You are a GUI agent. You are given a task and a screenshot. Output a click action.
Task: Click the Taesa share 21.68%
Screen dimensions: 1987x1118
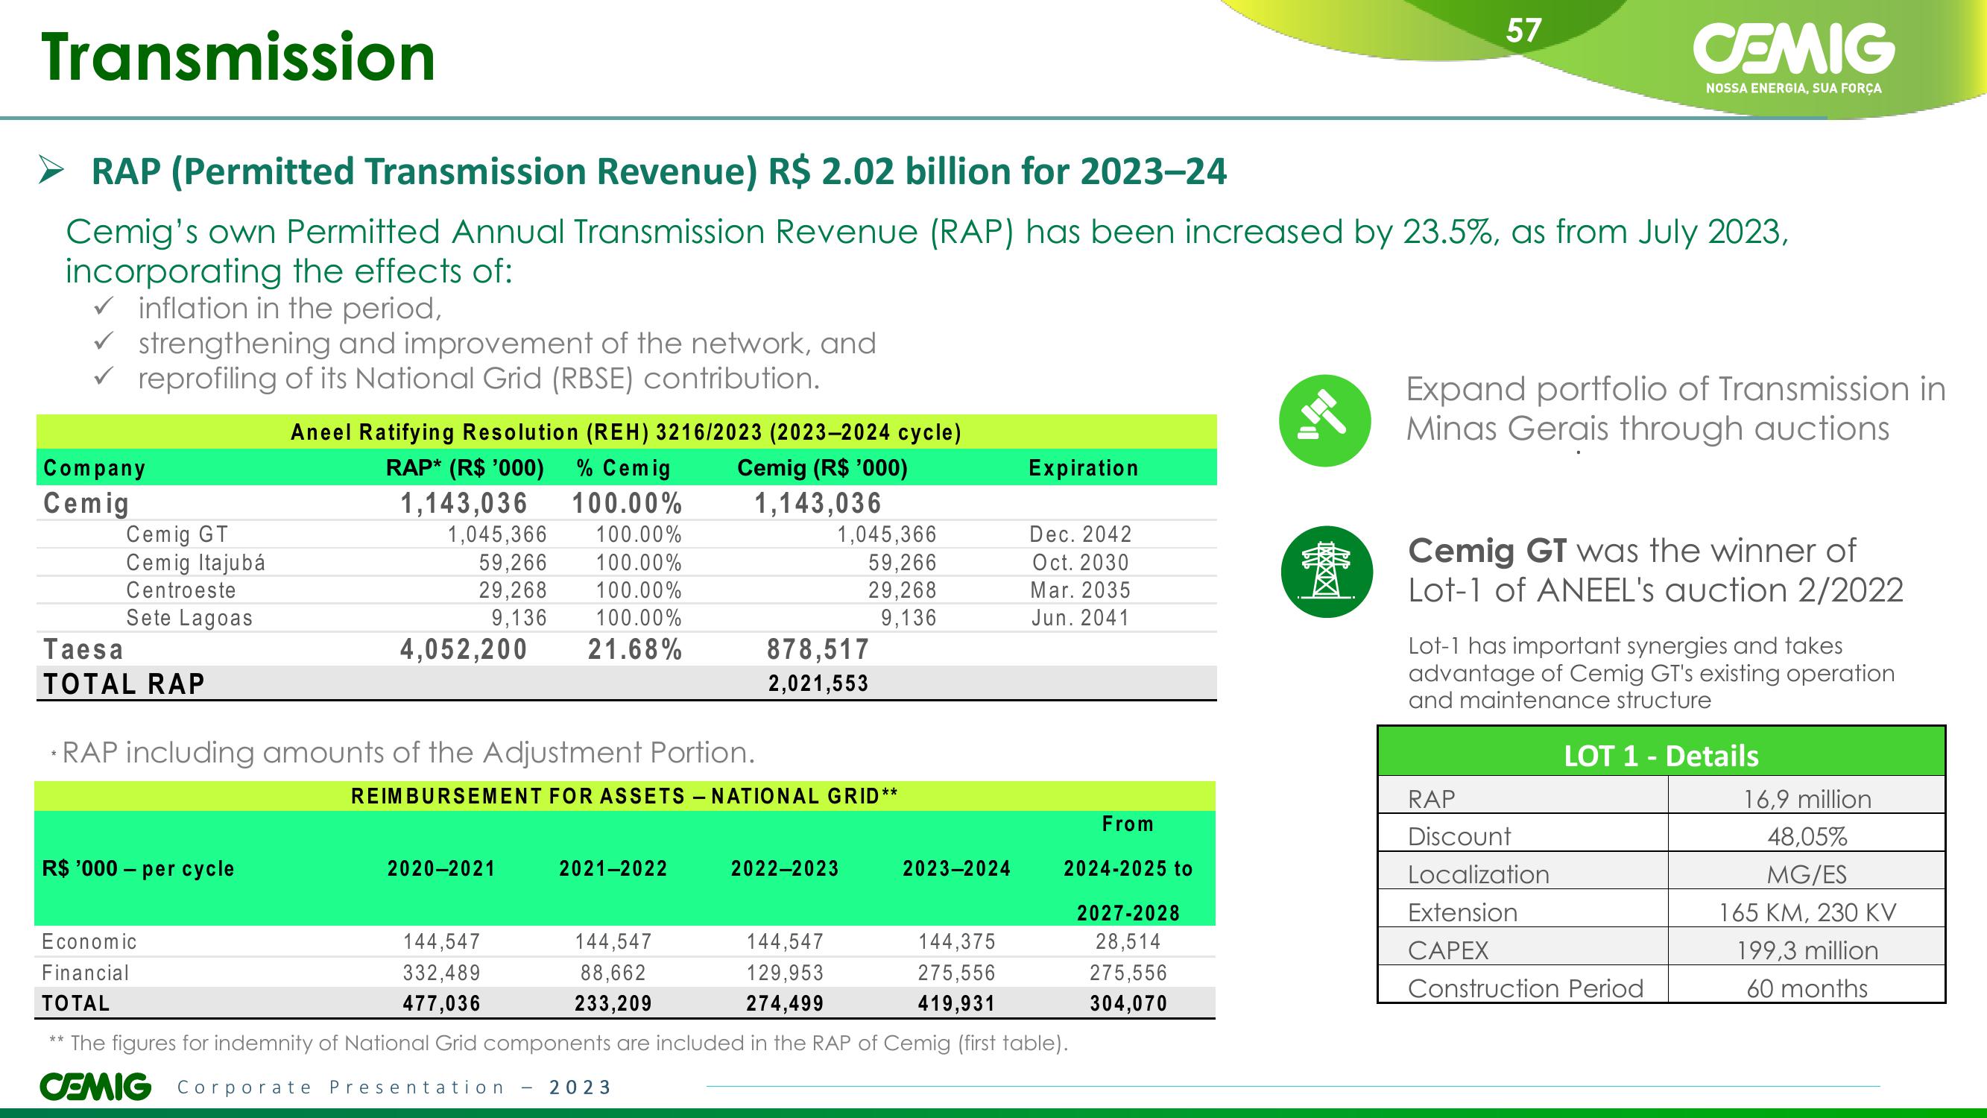[x=635, y=649]
